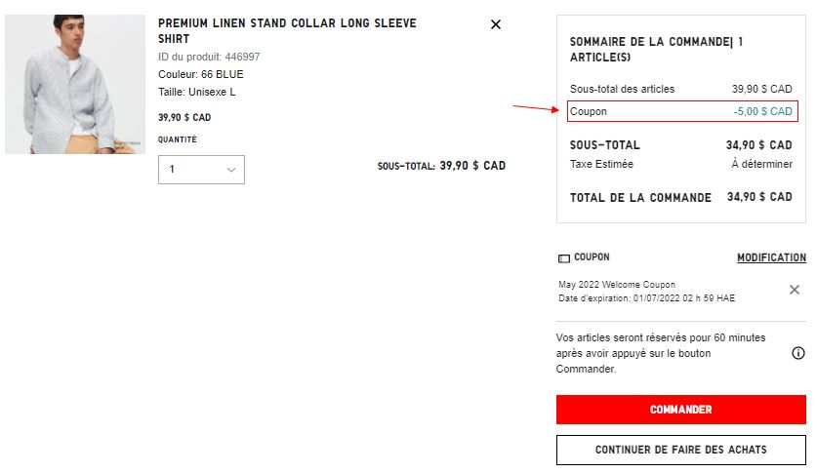This screenshot has width=817, height=473.
Task: Click the Couleur: 66 BLUE text
Action: [x=201, y=74]
